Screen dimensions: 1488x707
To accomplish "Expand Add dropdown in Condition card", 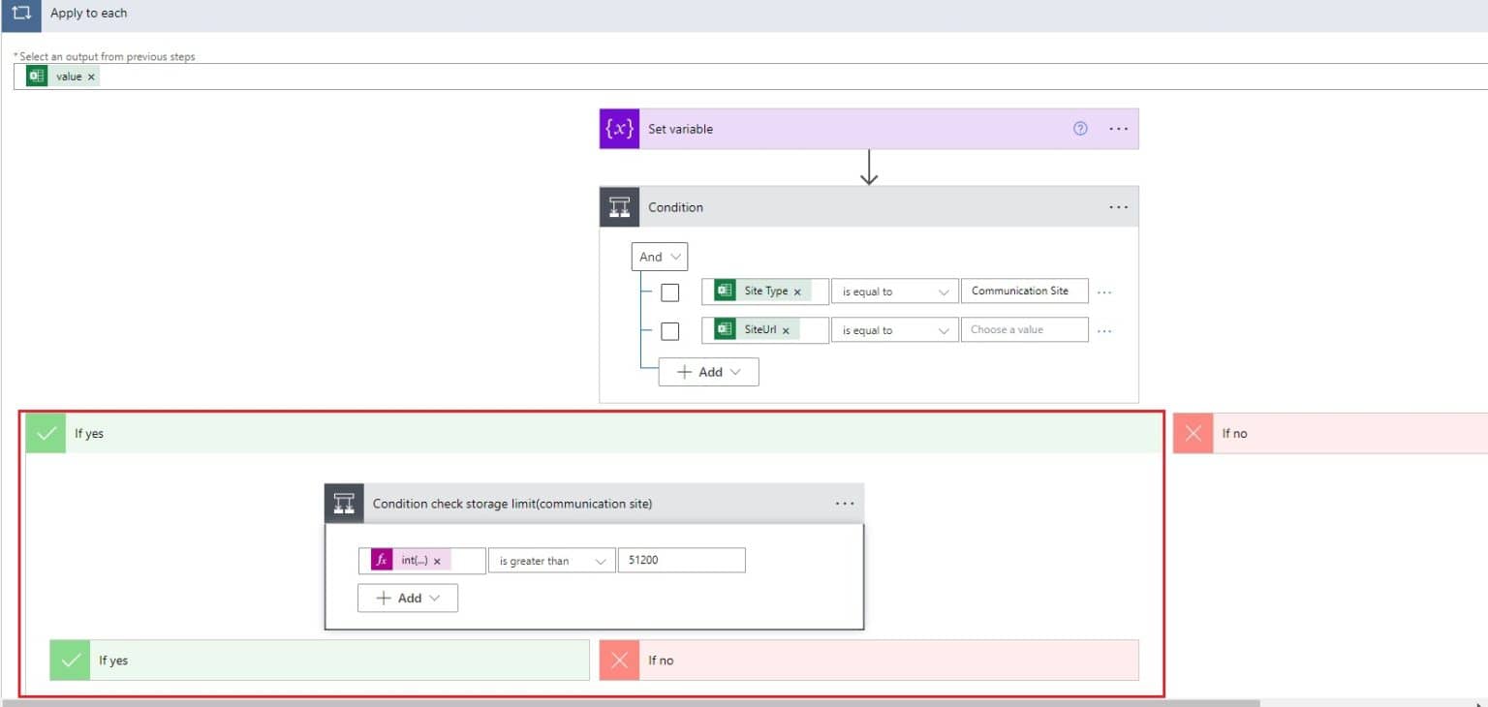I will point(709,372).
